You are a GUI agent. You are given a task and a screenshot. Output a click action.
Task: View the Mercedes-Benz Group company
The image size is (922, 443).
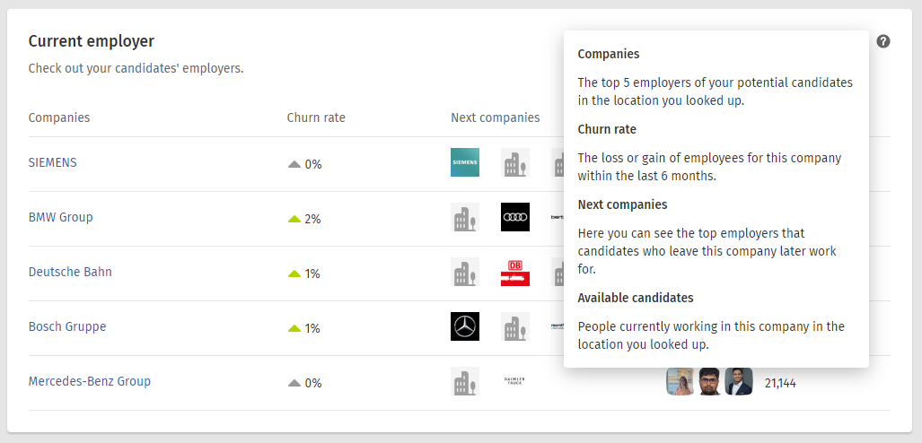click(90, 381)
